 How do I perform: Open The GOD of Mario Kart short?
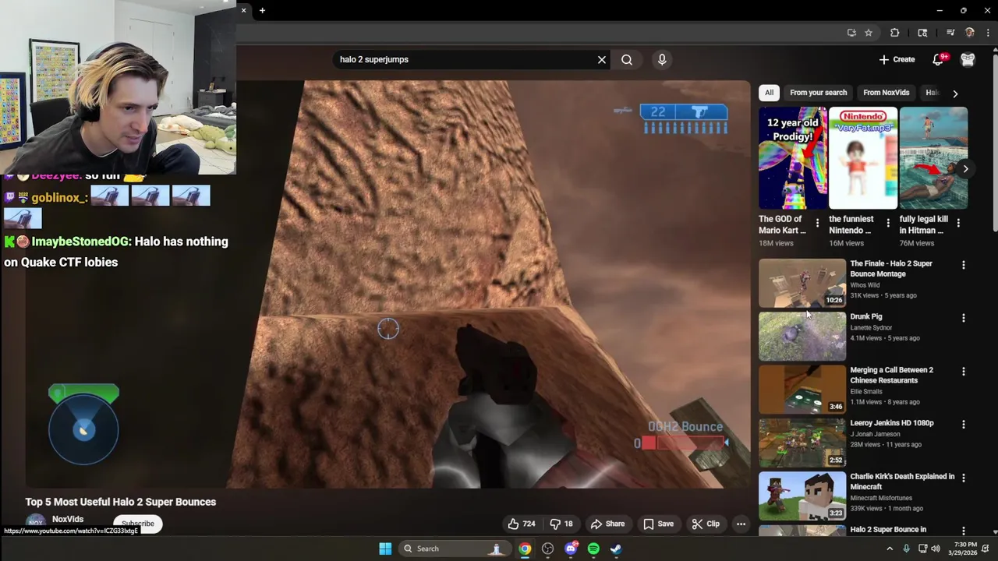pyautogui.click(x=793, y=158)
